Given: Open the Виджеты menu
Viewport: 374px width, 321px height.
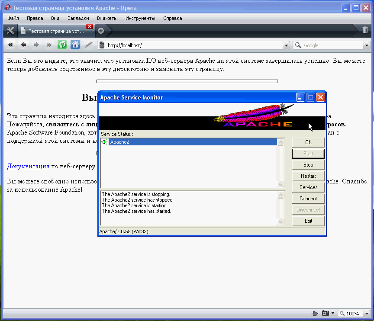Looking at the screenshot, I should click(107, 18).
